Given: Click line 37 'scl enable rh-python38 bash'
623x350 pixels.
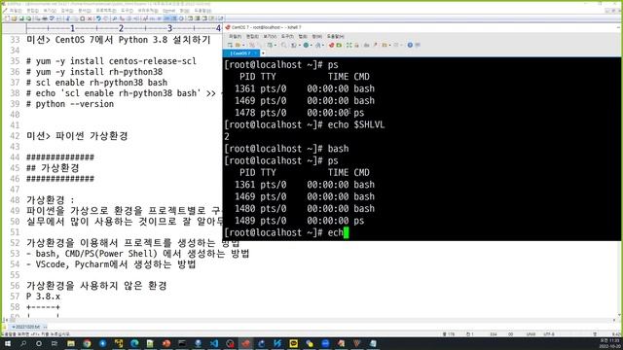Looking at the screenshot, I should coord(96,83).
